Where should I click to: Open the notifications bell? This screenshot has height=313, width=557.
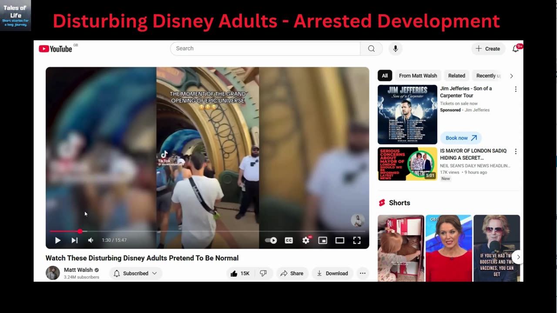(516, 49)
